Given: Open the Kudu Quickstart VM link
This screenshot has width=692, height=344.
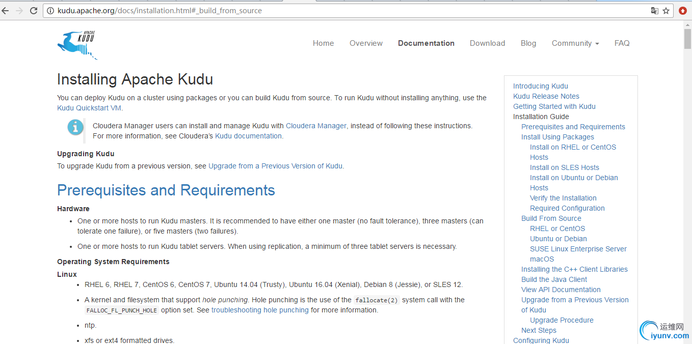Looking at the screenshot, I should point(89,108).
